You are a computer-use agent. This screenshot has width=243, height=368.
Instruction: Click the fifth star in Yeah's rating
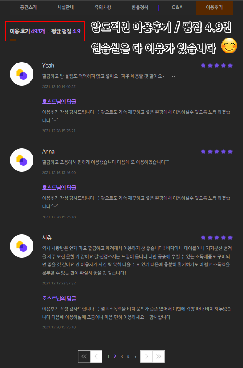pyautogui.click(x=230, y=65)
